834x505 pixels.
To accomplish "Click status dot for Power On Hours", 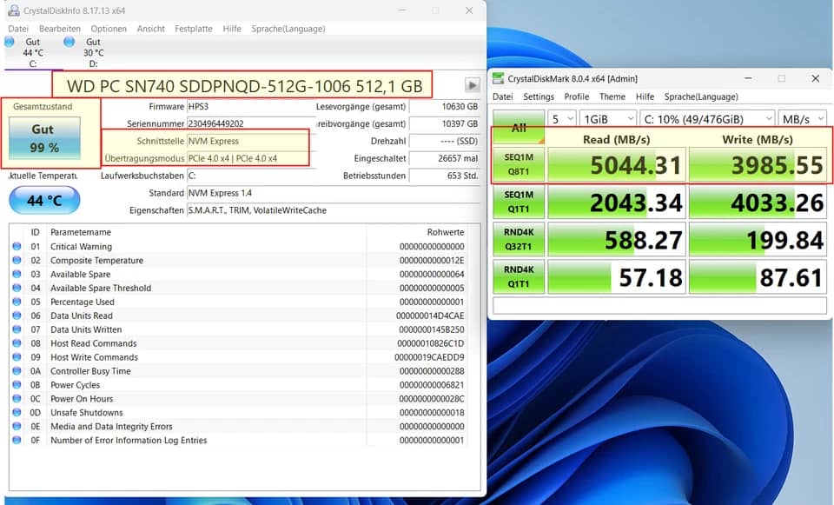I will pos(17,399).
